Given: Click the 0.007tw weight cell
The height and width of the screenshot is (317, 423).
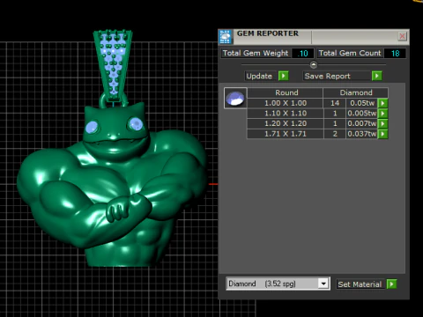Looking at the screenshot, I should [x=362, y=123].
